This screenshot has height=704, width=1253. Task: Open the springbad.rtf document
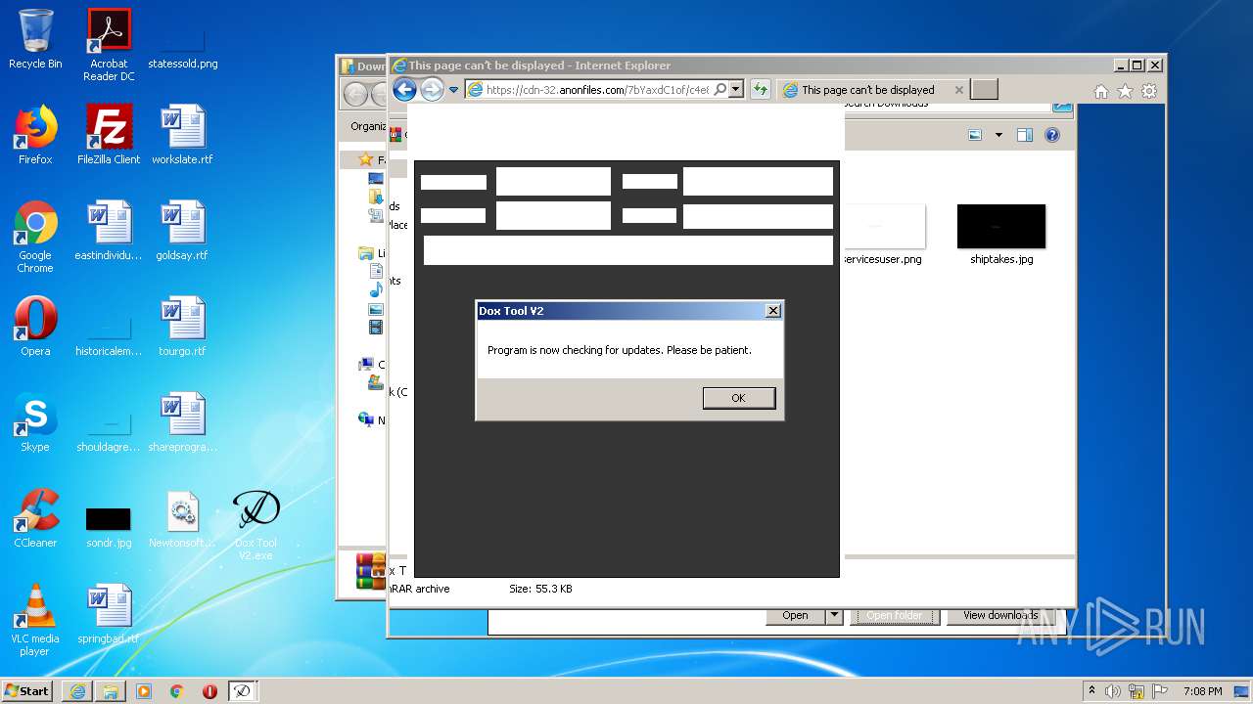[109, 614]
